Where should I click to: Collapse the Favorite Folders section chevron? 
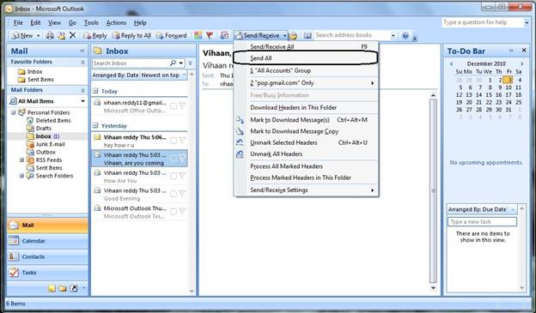point(82,62)
